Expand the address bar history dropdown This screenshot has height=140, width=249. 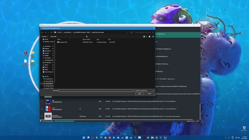128,32
